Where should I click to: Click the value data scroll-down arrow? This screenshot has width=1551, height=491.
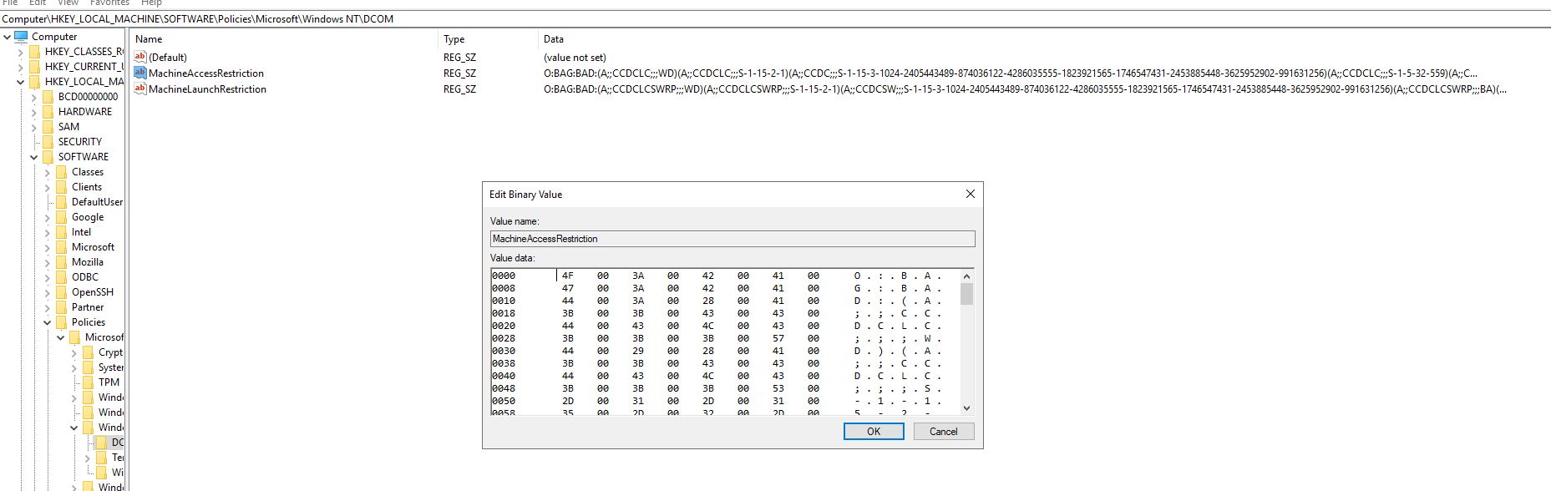pos(966,408)
